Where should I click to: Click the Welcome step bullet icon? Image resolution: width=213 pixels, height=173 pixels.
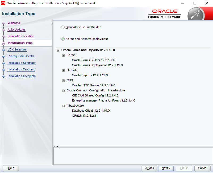pos(4,23)
